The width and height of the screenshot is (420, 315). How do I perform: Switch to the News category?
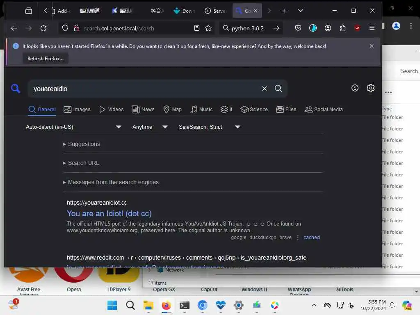point(143,109)
